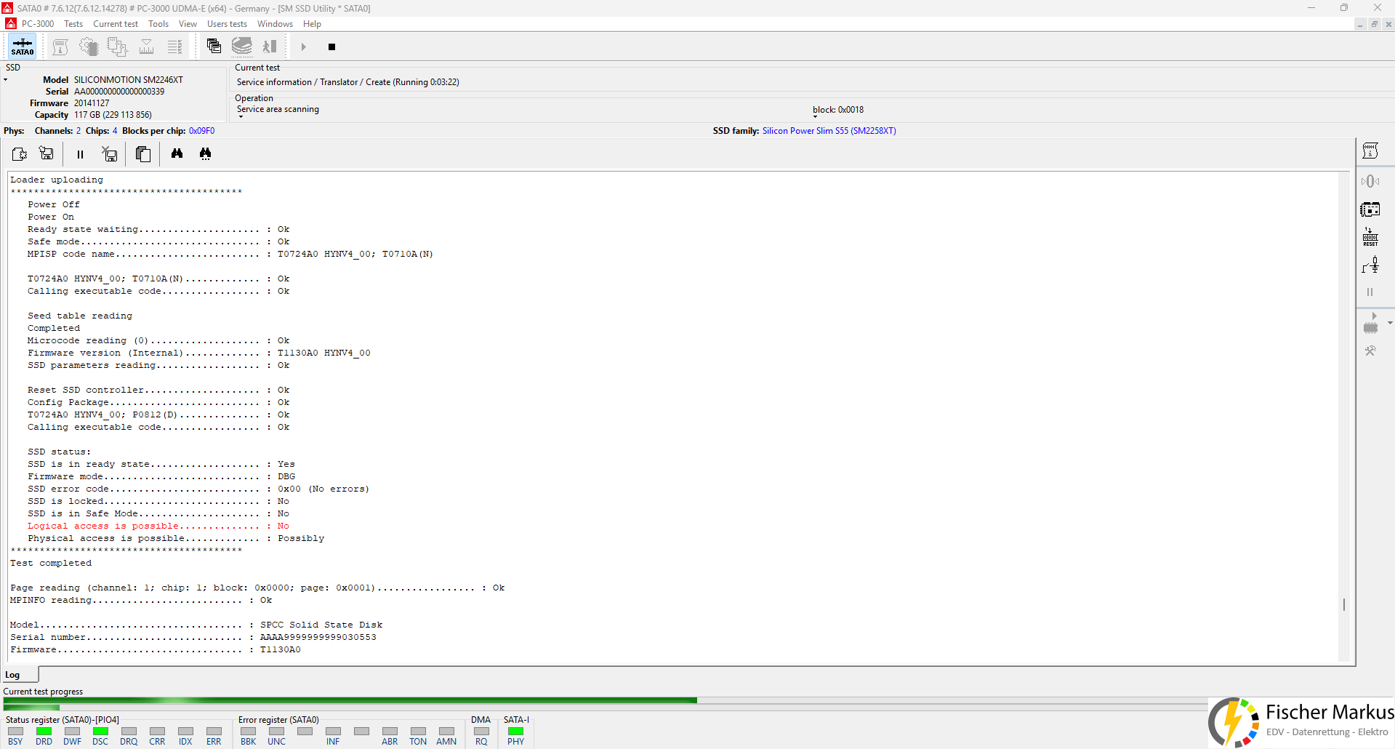Screen dimensions: 1395x749
Task: Open the Tests menu
Action: pyautogui.click(x=73, y=24)
